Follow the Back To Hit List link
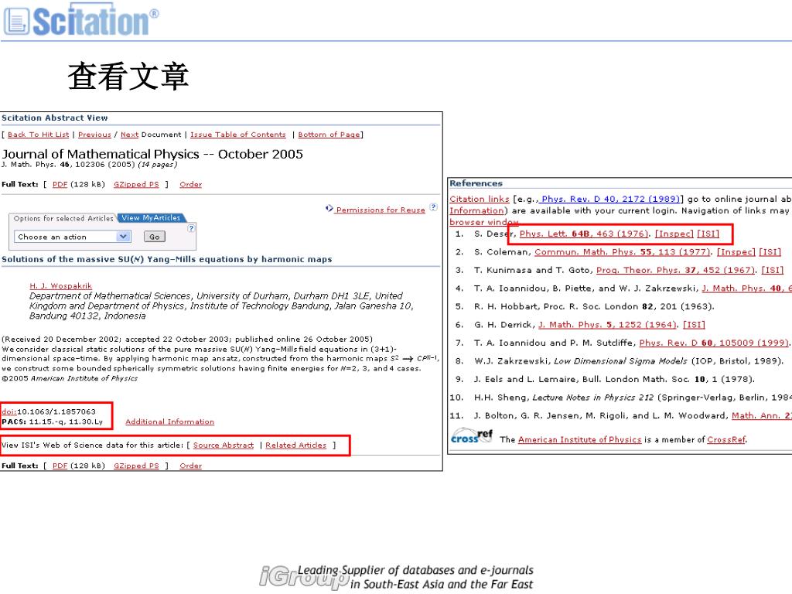Image resolution: width=792 pixels, height=594 pixels. pos(39,135)
